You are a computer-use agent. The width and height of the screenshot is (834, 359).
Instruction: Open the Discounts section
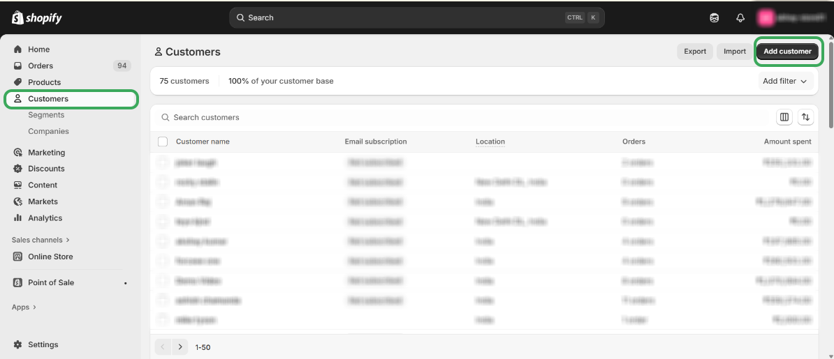(46, 169)
